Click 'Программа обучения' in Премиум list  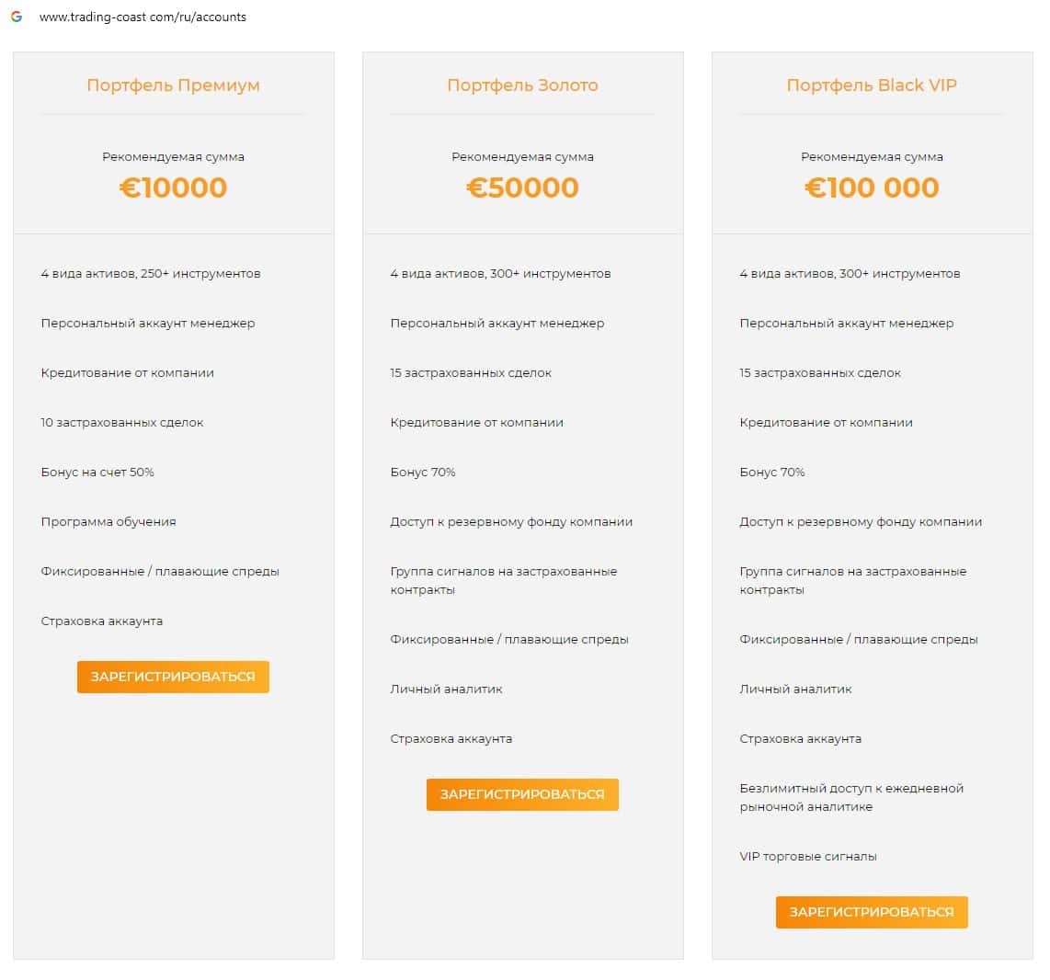pos(108,522)
